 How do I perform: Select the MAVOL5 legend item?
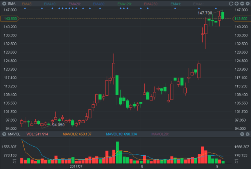coord(77,134)
